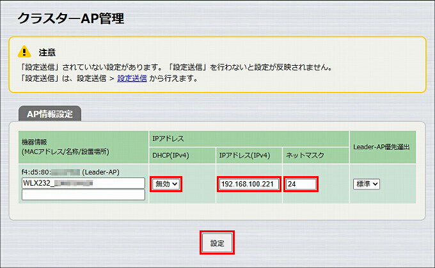Viewport: 435px width, 268px height.
Task: Click the IPアドレス(IPv4) column header
Action: (249, 155)
